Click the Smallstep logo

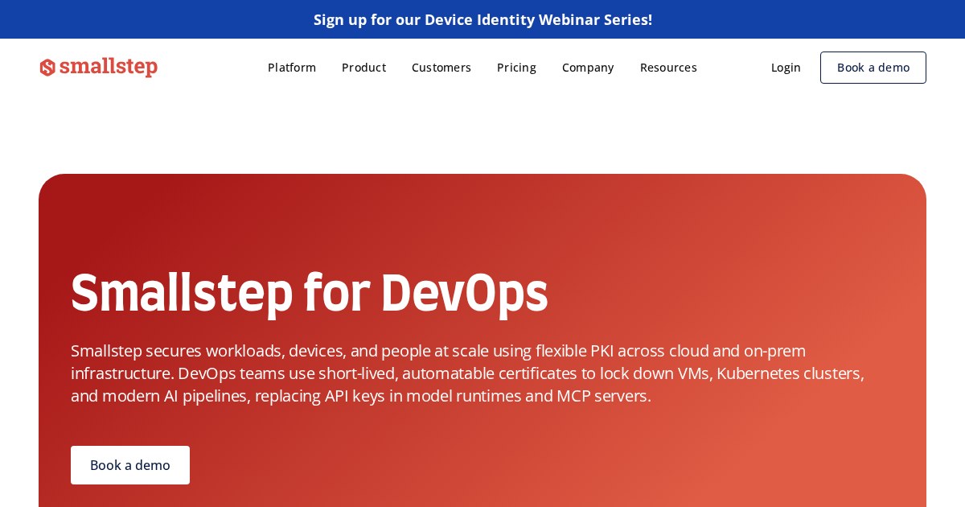[98, 68]
